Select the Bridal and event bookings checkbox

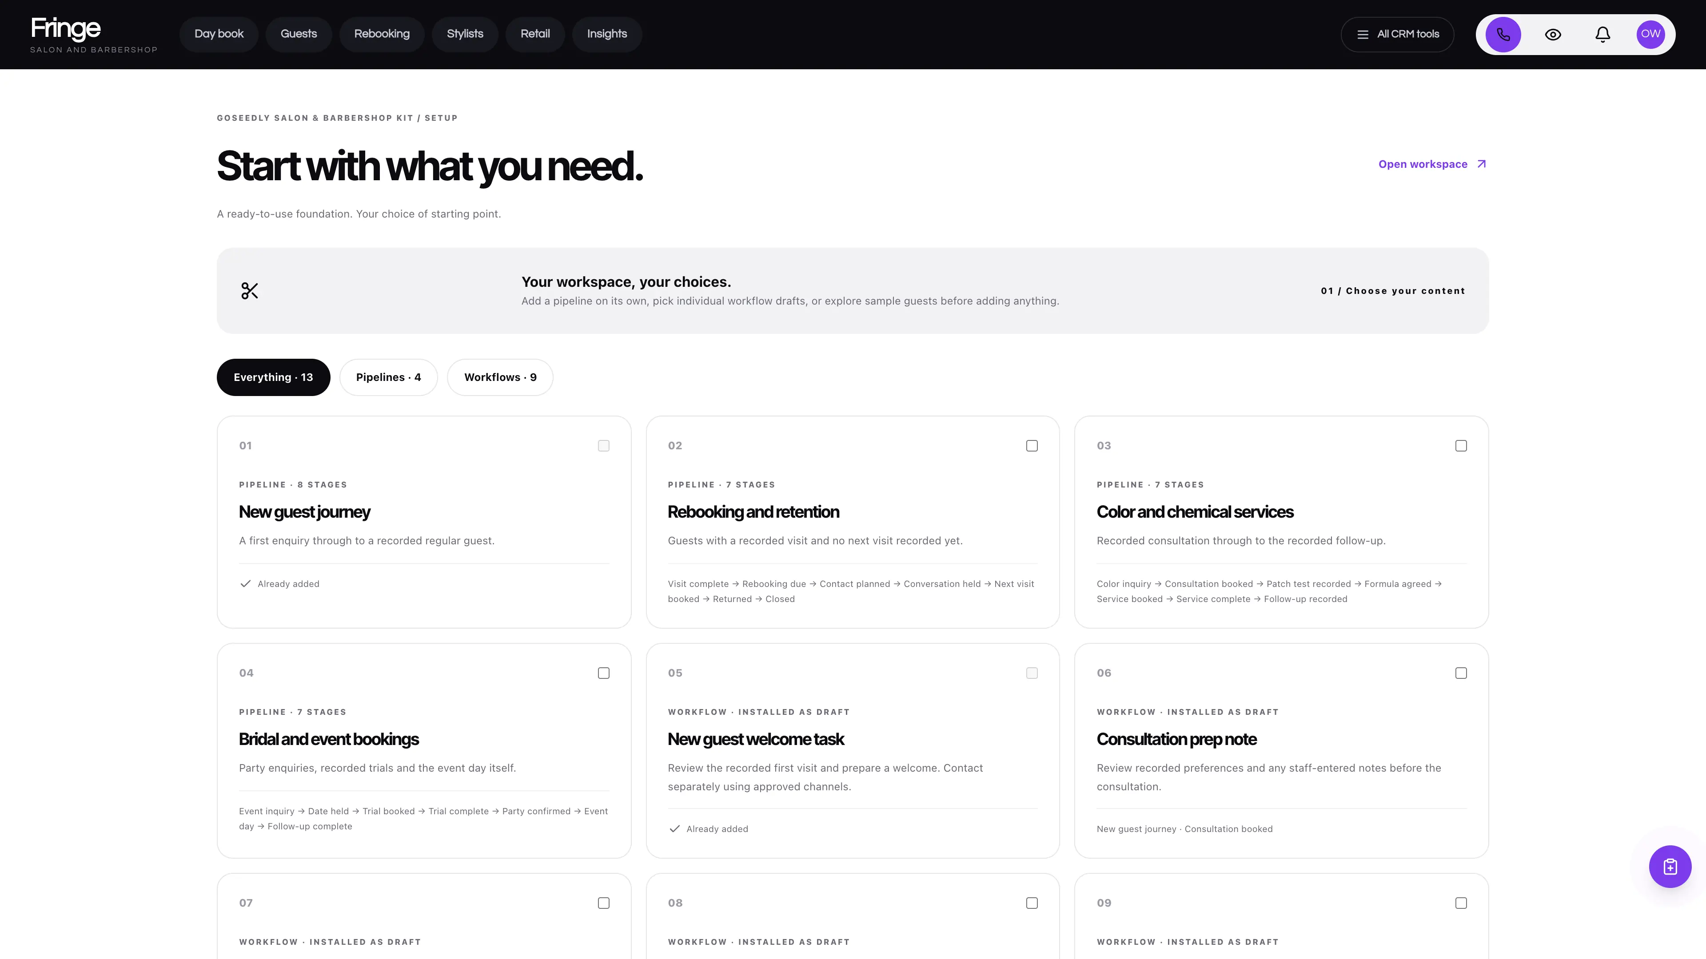pyautogui.click(x=603, y=673)
